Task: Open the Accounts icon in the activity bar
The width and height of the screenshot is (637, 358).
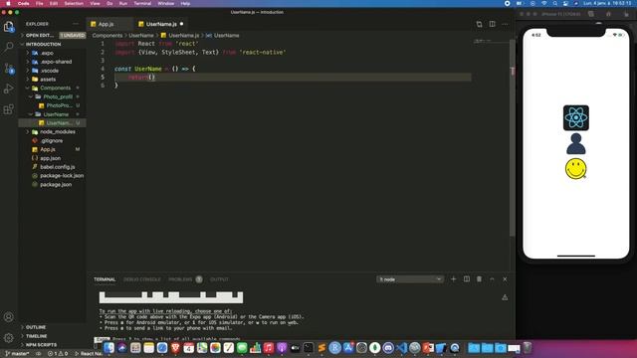Action: point(9,317)
